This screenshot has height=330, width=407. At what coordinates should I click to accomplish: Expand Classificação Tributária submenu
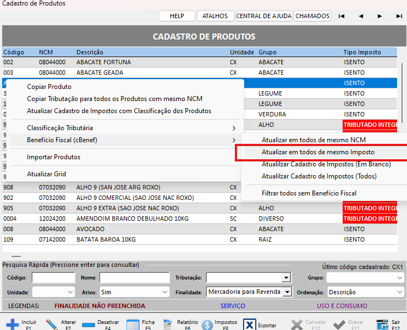(61, 128)
